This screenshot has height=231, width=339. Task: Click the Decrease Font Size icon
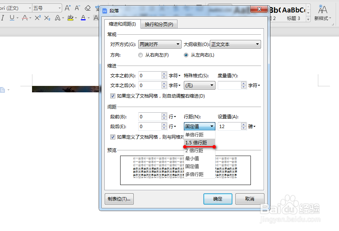78,8
